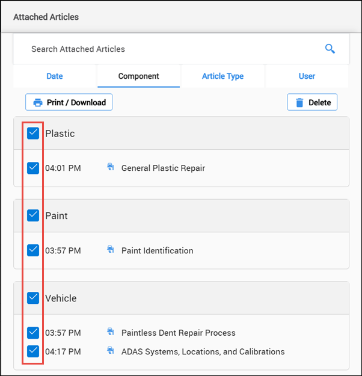The image size is (362, 376).
Task: Switch to the Article Type tab
Action: click(x=222, y=76)
